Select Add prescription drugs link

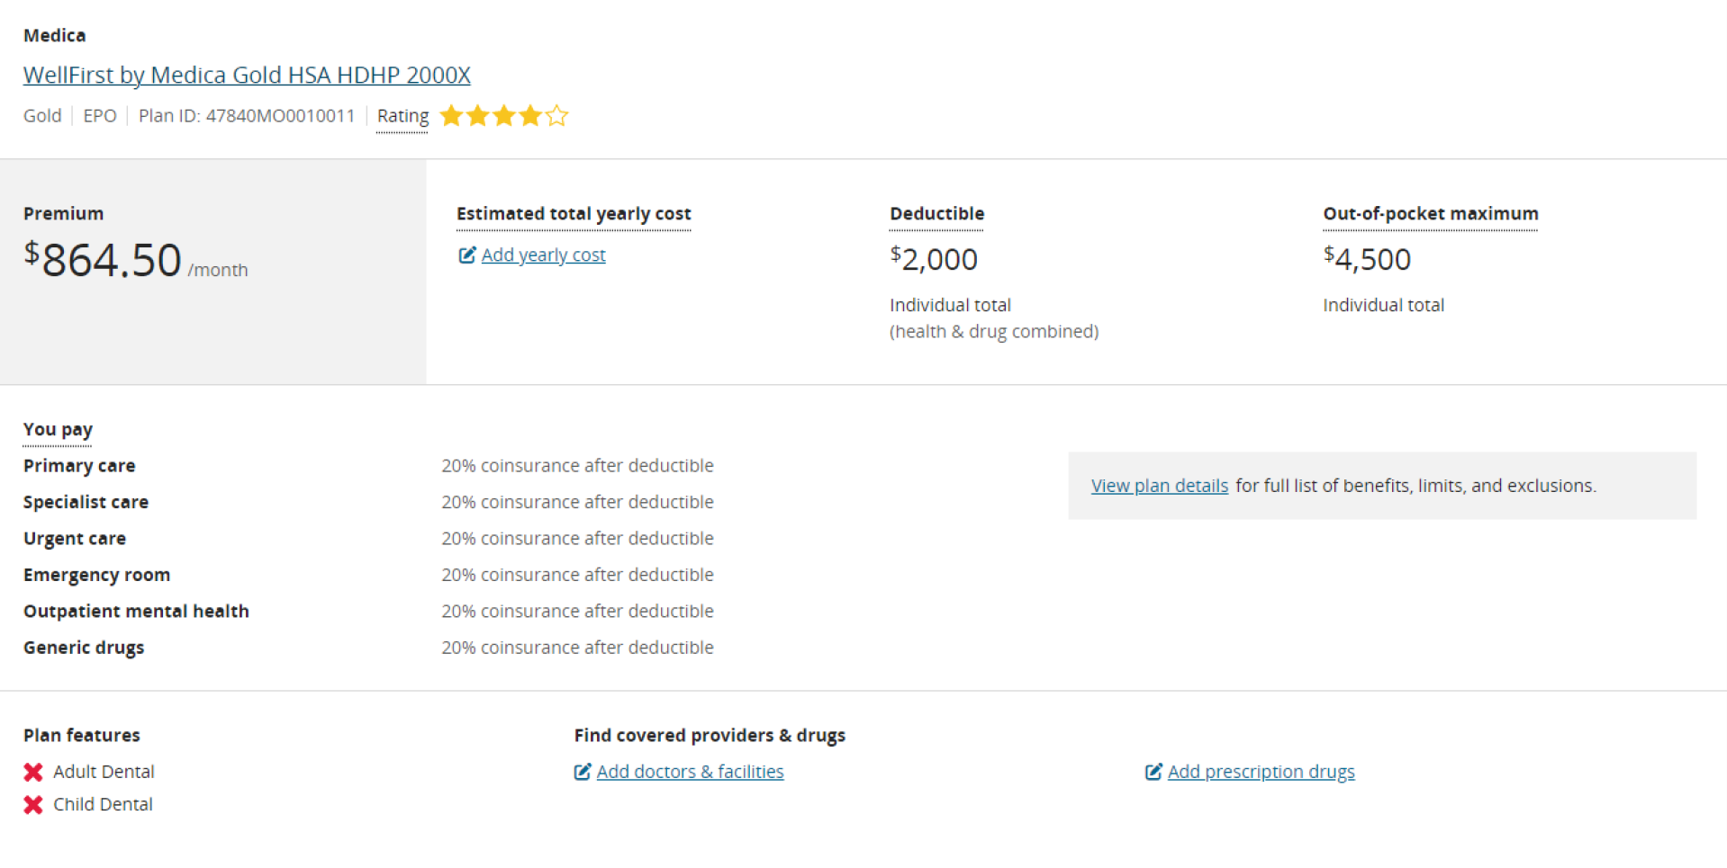1261,772
